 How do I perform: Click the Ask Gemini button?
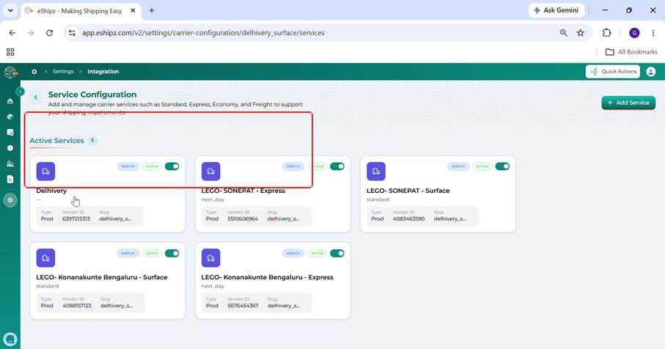[556, 10]
